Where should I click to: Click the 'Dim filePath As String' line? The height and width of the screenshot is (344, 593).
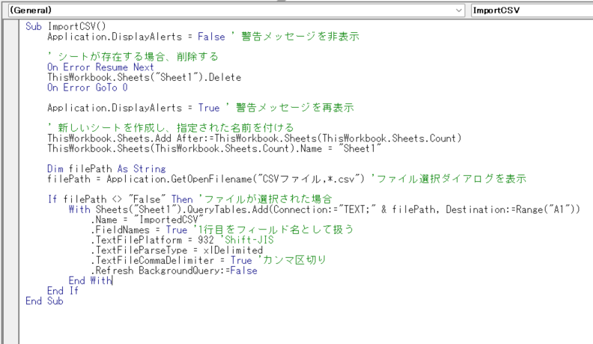[106, 168]
